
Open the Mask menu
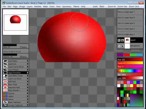[45, 7]
